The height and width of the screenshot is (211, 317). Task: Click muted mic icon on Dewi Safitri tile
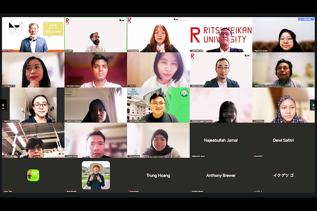coord(254,156)
